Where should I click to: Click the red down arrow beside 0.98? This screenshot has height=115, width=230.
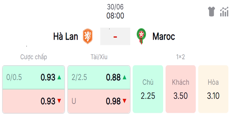click(124, 101)
